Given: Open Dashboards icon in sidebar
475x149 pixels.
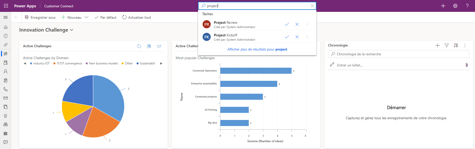Looking at the screenshot, I should [x=6, y=54].
